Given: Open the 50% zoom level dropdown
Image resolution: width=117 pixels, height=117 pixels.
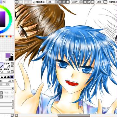Looking at the screenshot, I should coord(56,2).
